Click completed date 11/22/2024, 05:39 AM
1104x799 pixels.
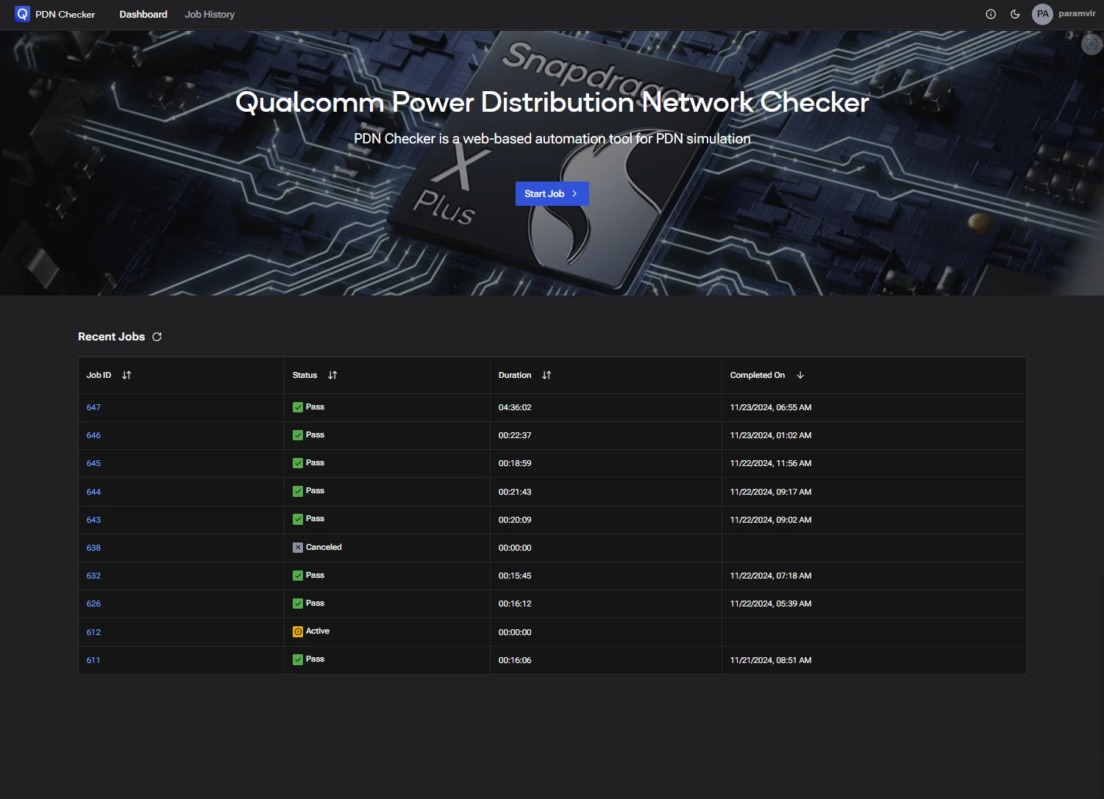point(771,603)
